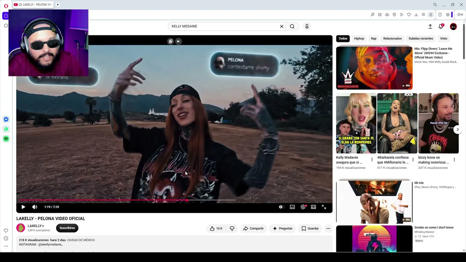Viewport: 466px width, 262px height.
Task: Open options for the #Barbarela short
Action: (413, 160)
